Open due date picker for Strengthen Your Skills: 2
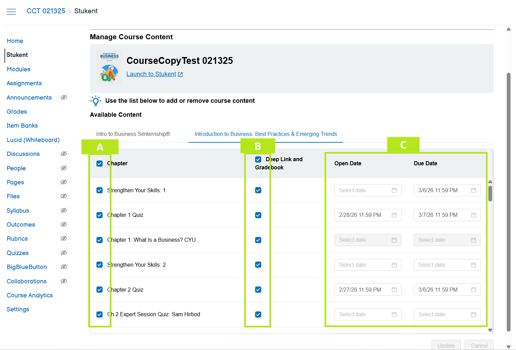 (x=447, y=265)
